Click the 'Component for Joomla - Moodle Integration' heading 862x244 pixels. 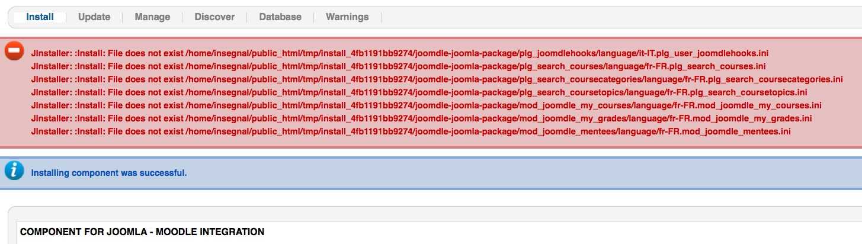pyautogui.click(x=142, y=232)
